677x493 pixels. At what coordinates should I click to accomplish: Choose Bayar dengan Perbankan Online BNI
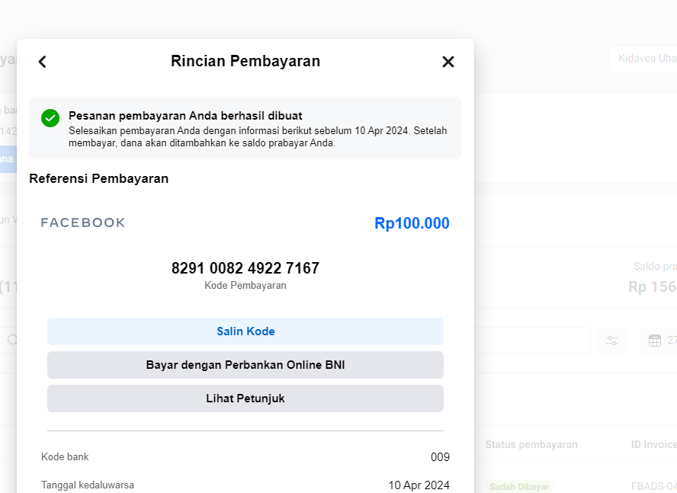pyautogui.click(x=245, y=365)
